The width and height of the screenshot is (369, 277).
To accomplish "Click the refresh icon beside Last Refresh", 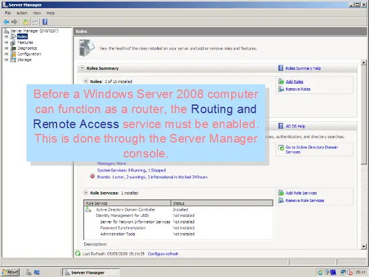I will point(78,254).
